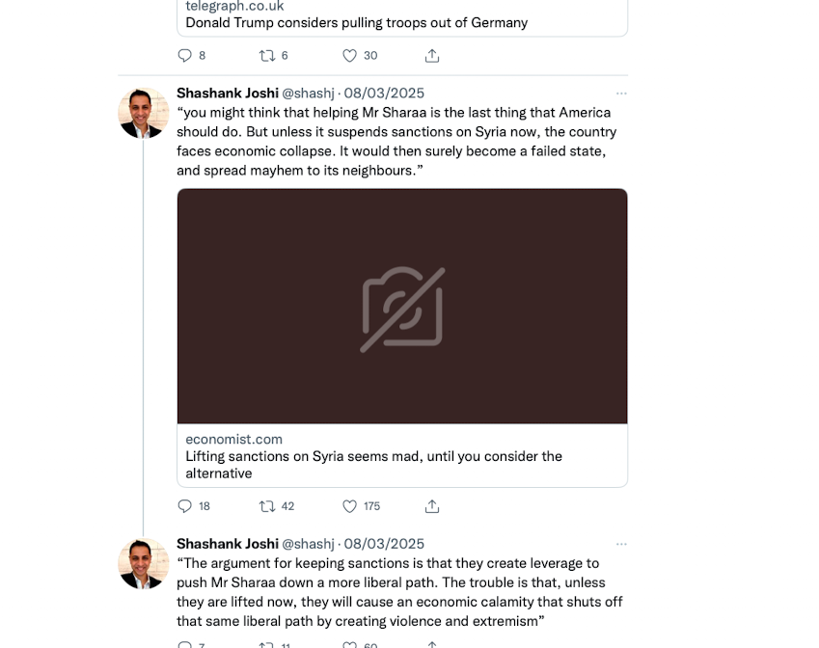The image size is (819, 648).
Task: Open Shashank Joshi avatar on leverage tweet
Action: 144,563
